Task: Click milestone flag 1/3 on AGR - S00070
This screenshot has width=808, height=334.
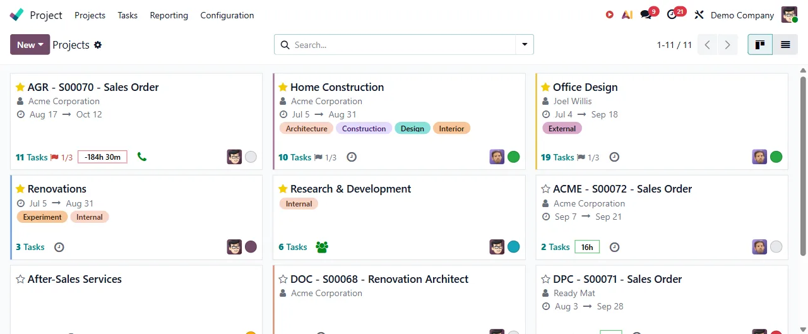Action: (61, 157)
